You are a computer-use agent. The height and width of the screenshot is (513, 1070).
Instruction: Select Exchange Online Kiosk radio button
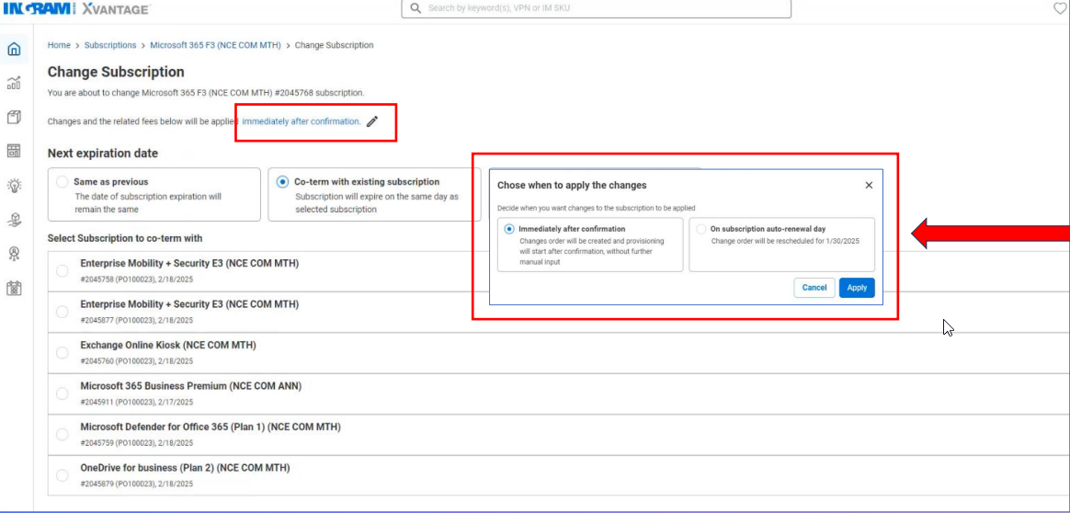click(x=63, y=353)
